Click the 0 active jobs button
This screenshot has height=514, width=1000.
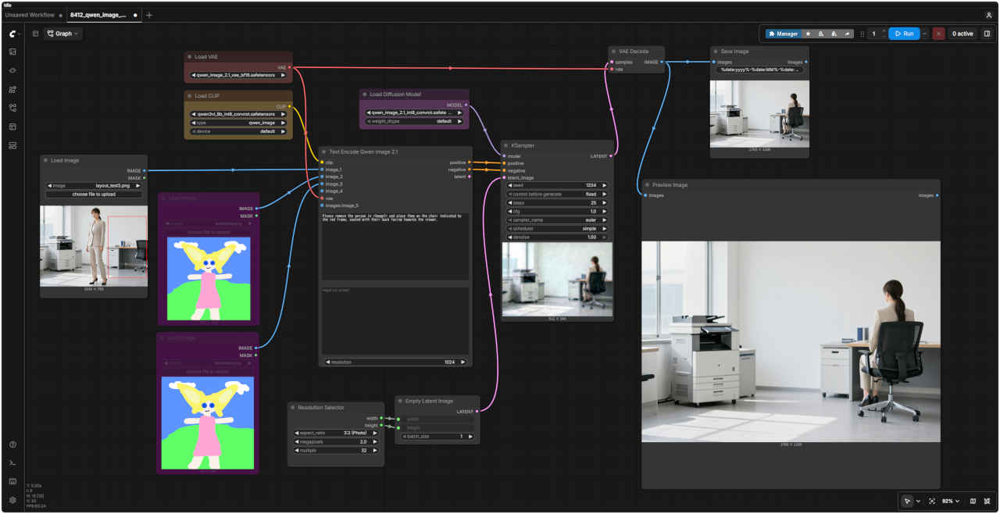(962, 34)
